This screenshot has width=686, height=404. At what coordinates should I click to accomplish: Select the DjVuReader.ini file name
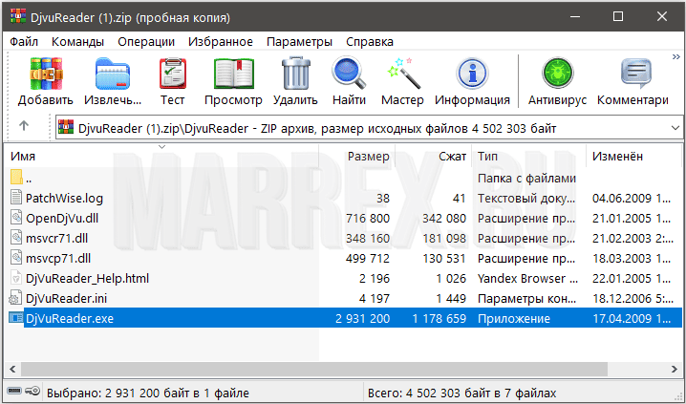point(67,299)
